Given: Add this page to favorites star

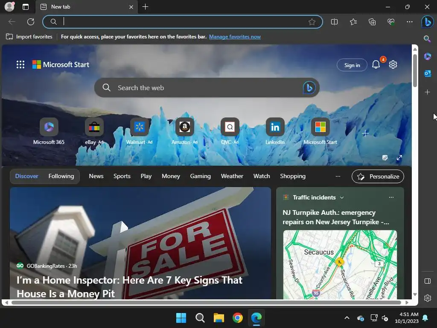Looking at the screenshot, I should [312, 22].
